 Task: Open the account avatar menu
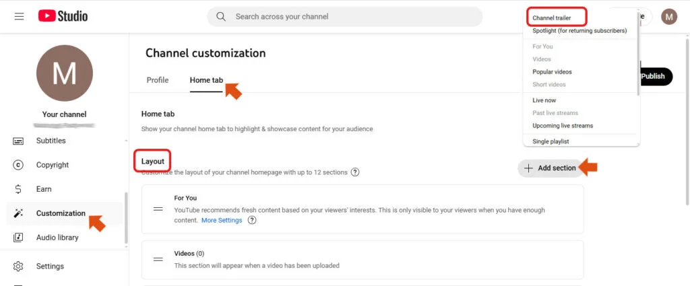pyautogui.click(x=669, y=16)
